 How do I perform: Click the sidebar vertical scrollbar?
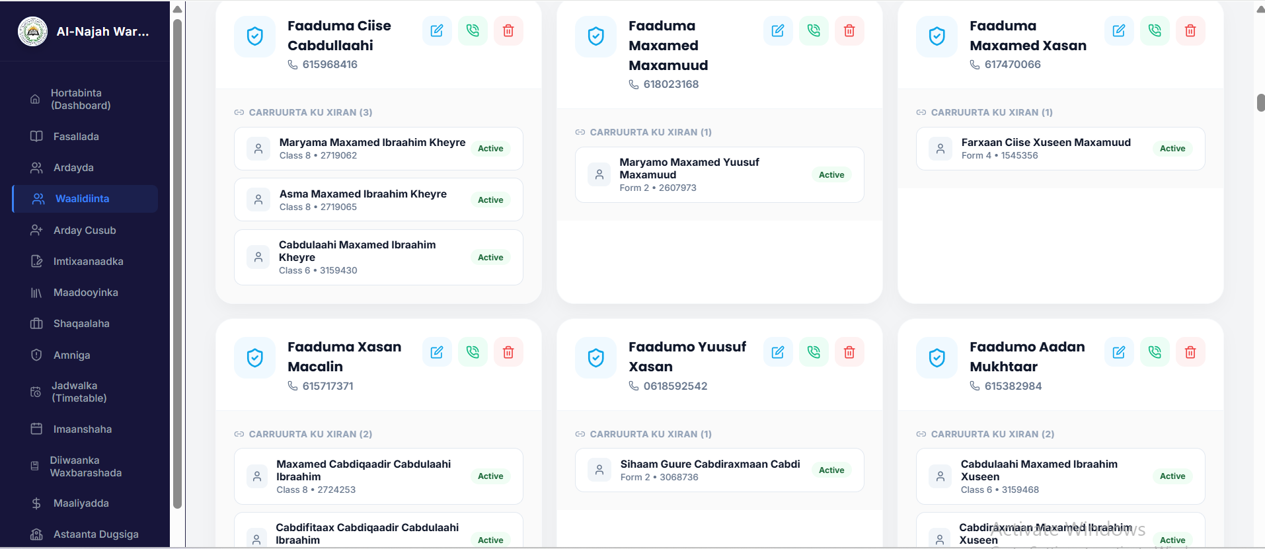click(x=177, y=264)
